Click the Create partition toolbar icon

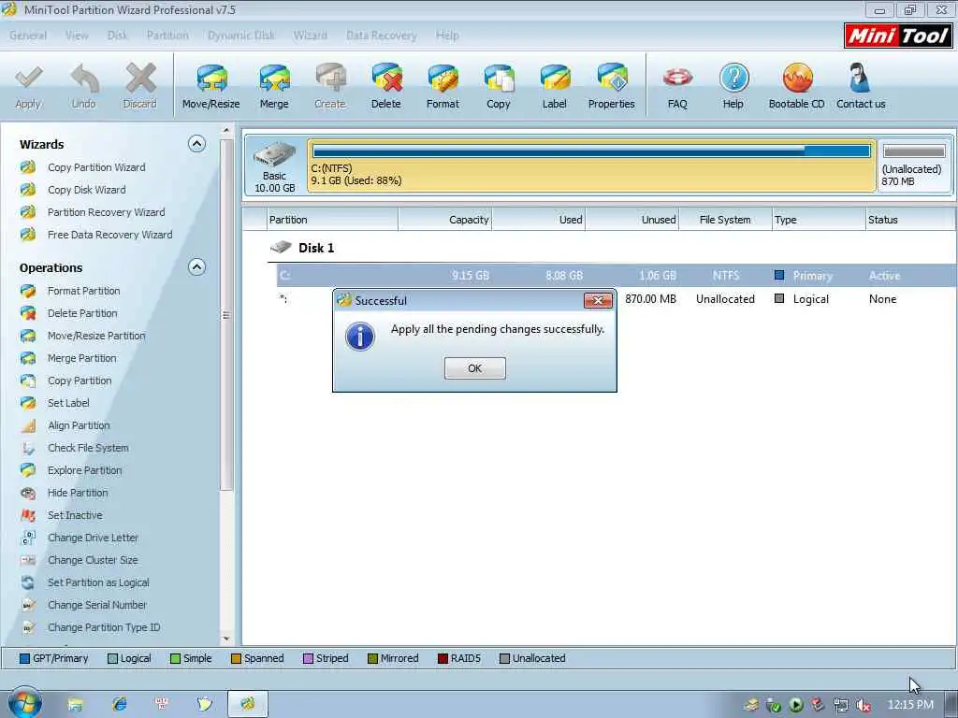pos(330,87)
